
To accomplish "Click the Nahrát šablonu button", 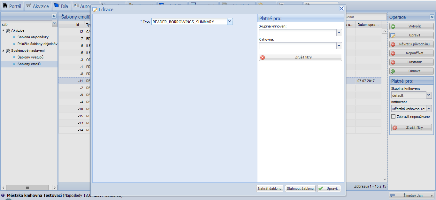I will pos(270,188).
